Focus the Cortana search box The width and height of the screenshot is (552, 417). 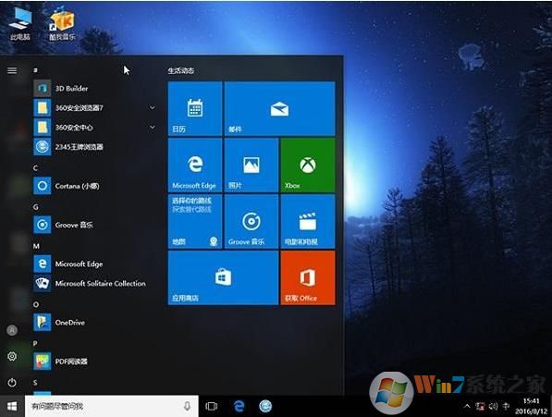pos(112,407)
